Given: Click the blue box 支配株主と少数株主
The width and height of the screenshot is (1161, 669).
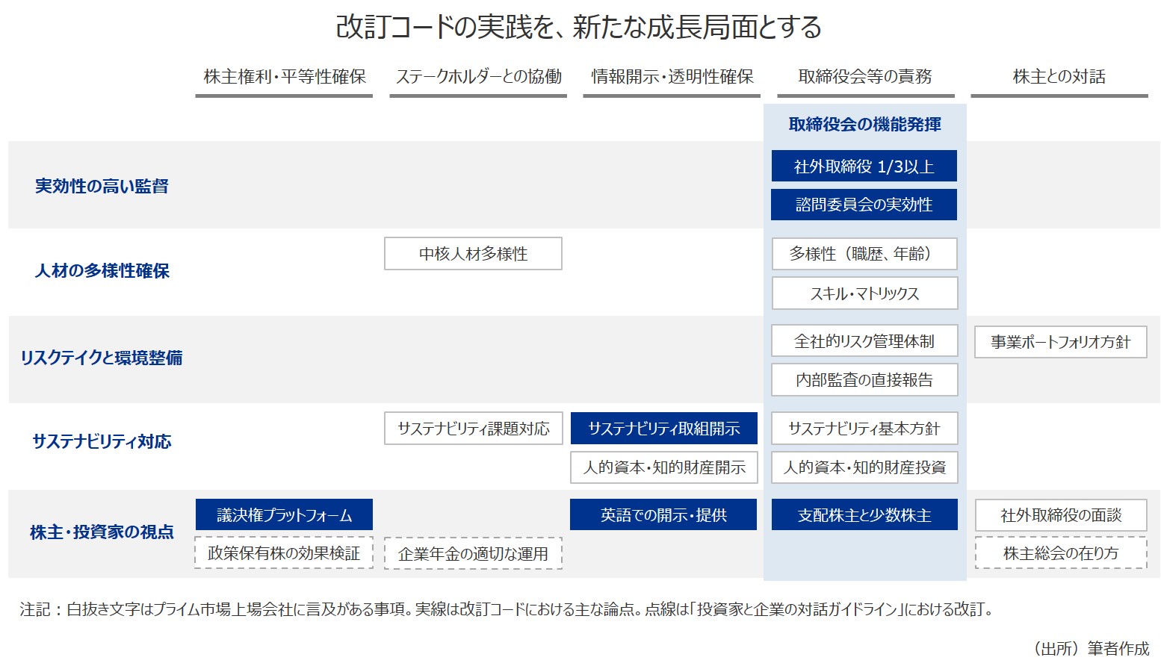Looking at the screenshot, I should 864,514.
